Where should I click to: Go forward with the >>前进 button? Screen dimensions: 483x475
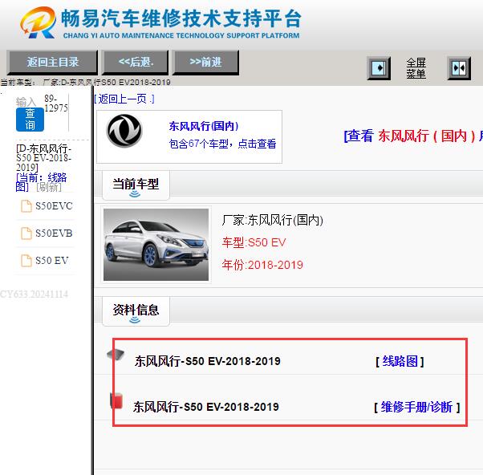coord(205,63)
